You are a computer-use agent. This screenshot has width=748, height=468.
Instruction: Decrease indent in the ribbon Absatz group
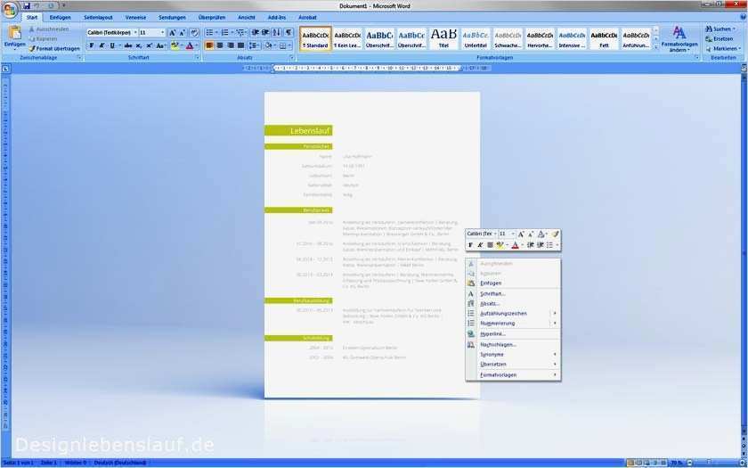tap(255, 32)
